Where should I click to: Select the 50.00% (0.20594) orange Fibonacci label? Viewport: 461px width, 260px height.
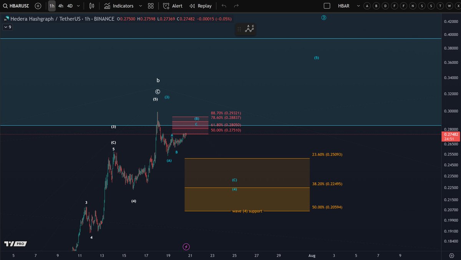click(x=327, y=207)
